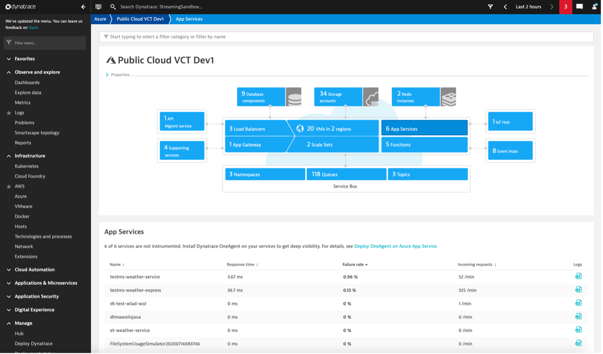Open the global filter funnel icon
The width and height of the screenshot is (603, 354).
click(x=491, y=7)
